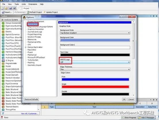Select Graphics Interaction in Options tree

(36, 29)
